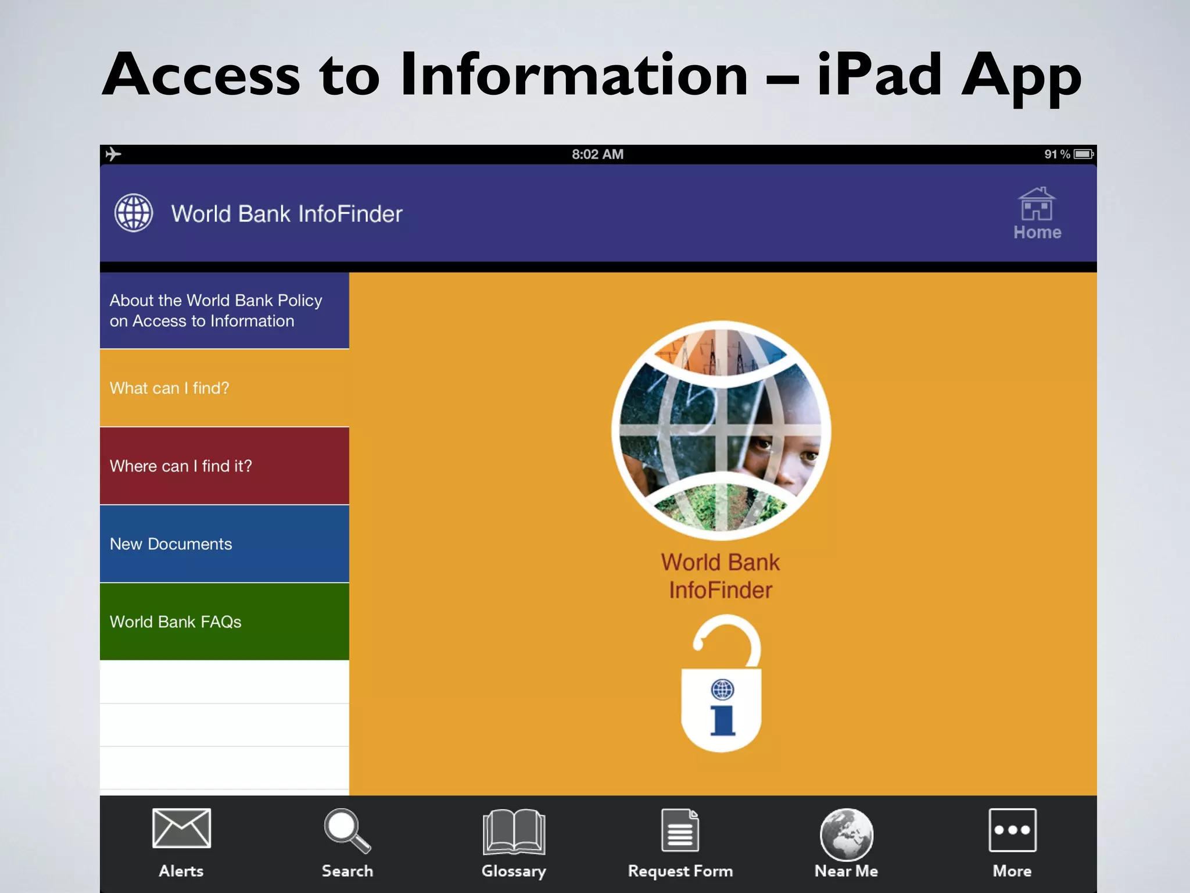Open the New Documents menu item
Viewport: 1190px width, 893px height.
224,544
